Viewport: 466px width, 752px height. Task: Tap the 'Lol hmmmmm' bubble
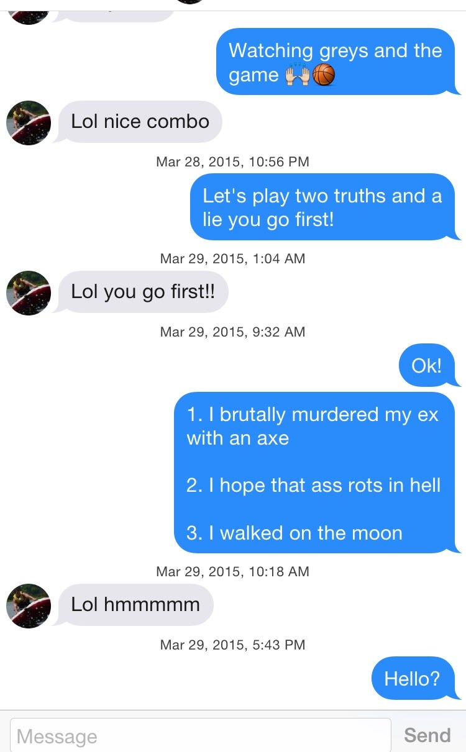[x=135, y=605]
